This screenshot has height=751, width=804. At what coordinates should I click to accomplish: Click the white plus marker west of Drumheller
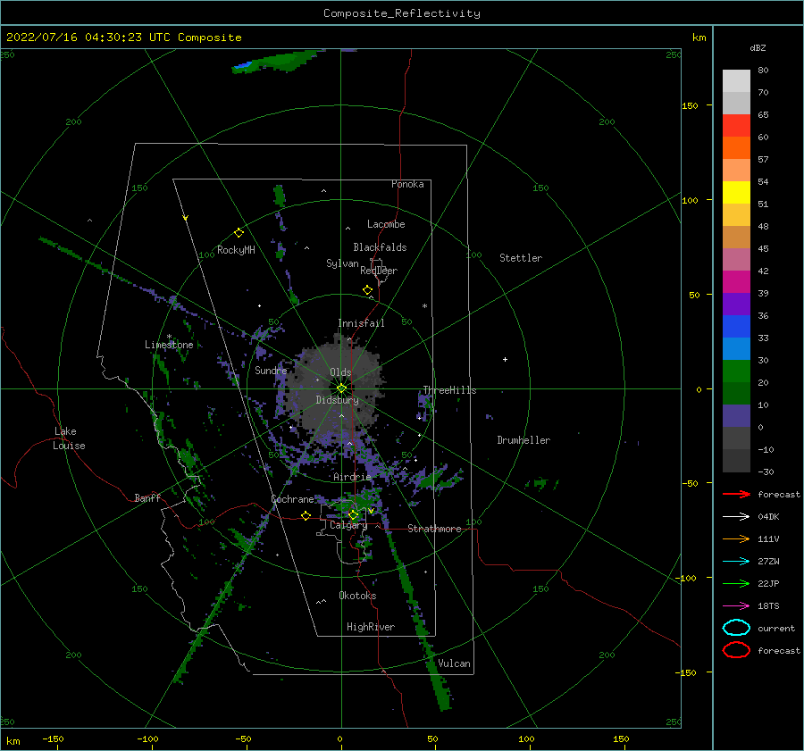tap(505, 359)
